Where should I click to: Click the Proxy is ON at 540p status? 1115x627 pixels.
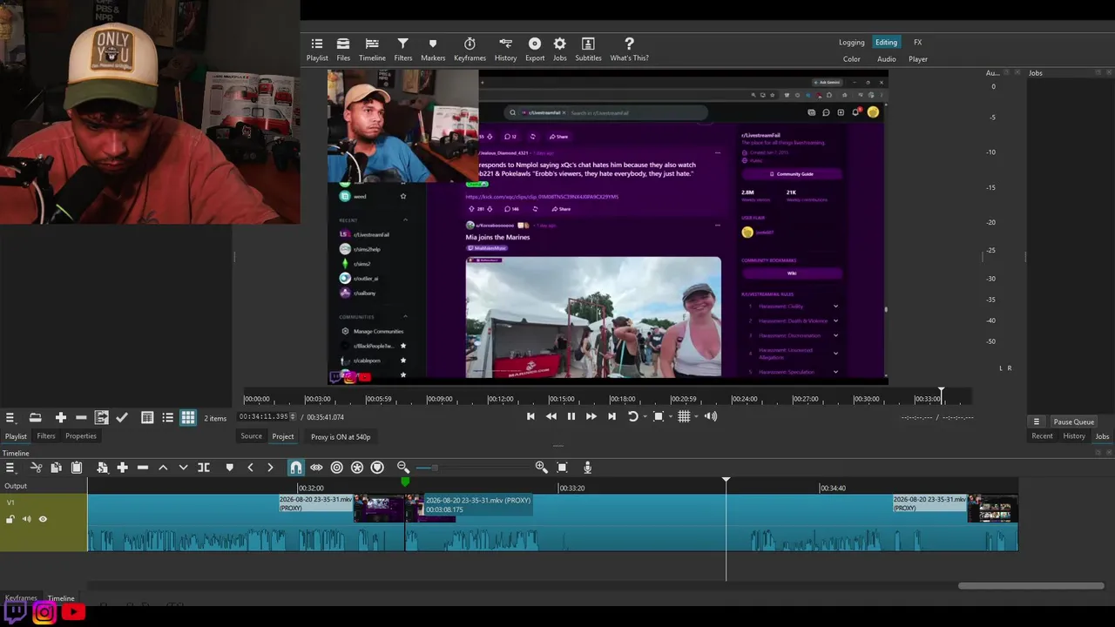click(x=341, y=437)
